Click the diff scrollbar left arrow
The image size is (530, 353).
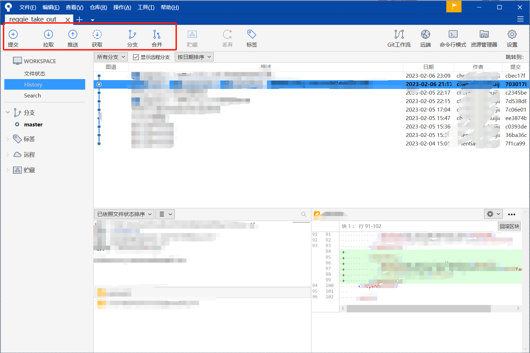click(x=343, y=309)
